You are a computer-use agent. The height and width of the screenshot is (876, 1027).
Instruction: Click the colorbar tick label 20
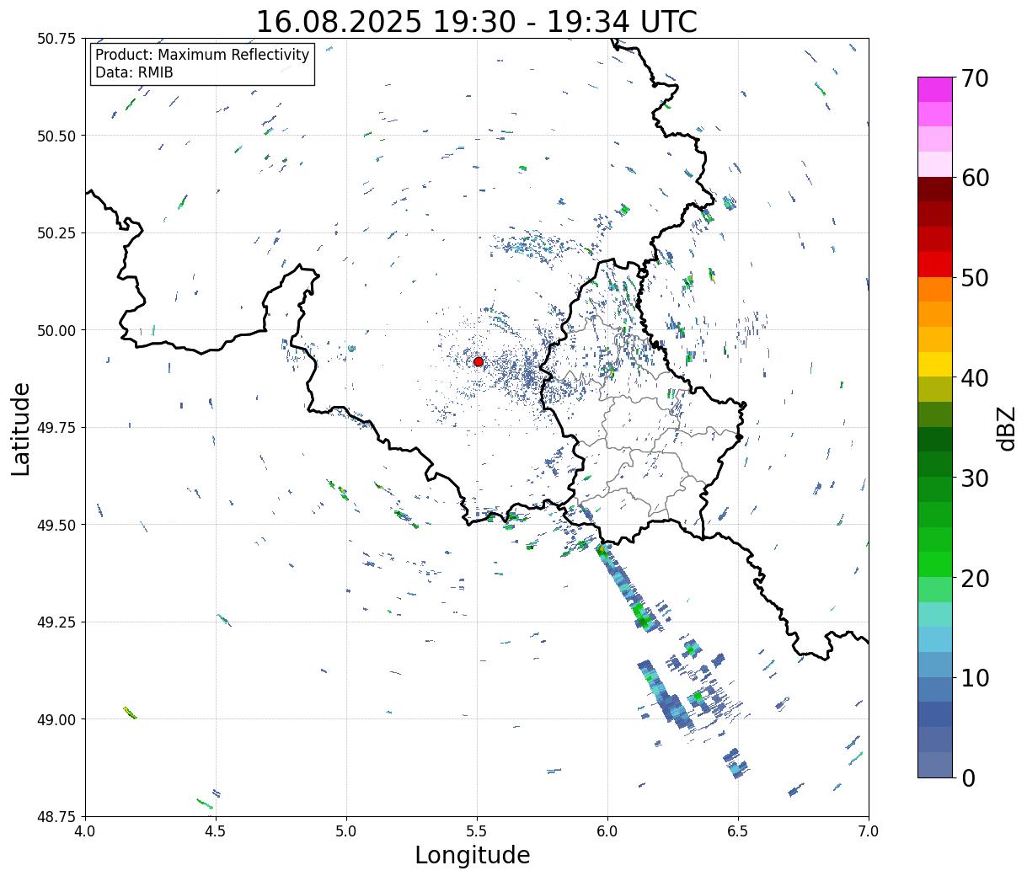pyautogui.click(x=973, y=579)
